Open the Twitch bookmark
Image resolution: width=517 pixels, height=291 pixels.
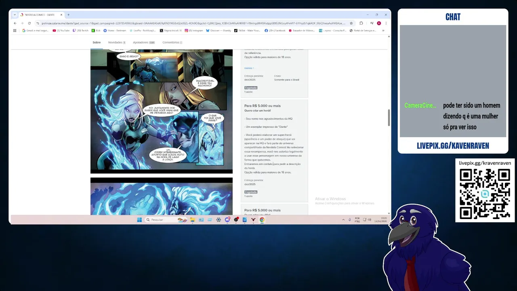[x=81, y=30]
